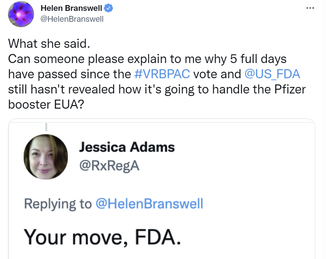Viewport: 328px width, 259px height.
Task: Follow the @HelenBranswell link after Replying to
Action: pyautogui.click(x=150, y=204)
